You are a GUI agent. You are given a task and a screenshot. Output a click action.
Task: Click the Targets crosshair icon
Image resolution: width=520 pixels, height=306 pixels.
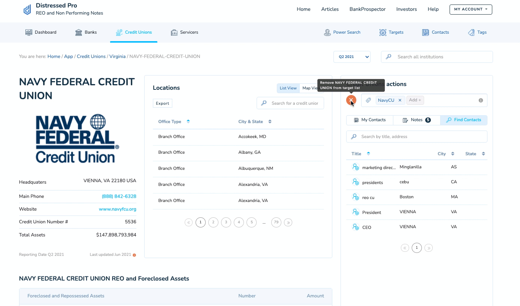point(383,33)
